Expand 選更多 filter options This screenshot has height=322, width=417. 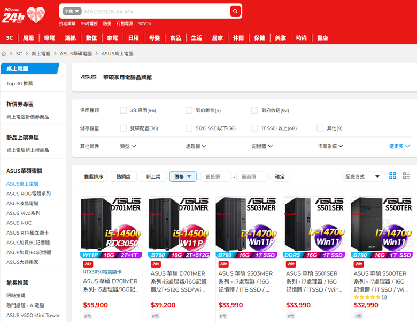click(399, 146)
